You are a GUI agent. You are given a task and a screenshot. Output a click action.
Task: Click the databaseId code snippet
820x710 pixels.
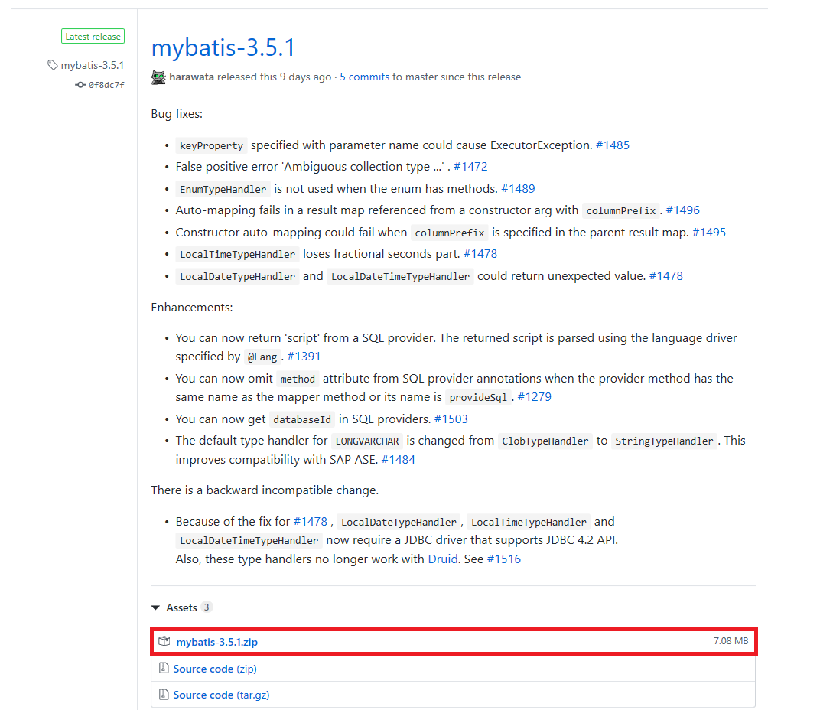coord(301,419)
